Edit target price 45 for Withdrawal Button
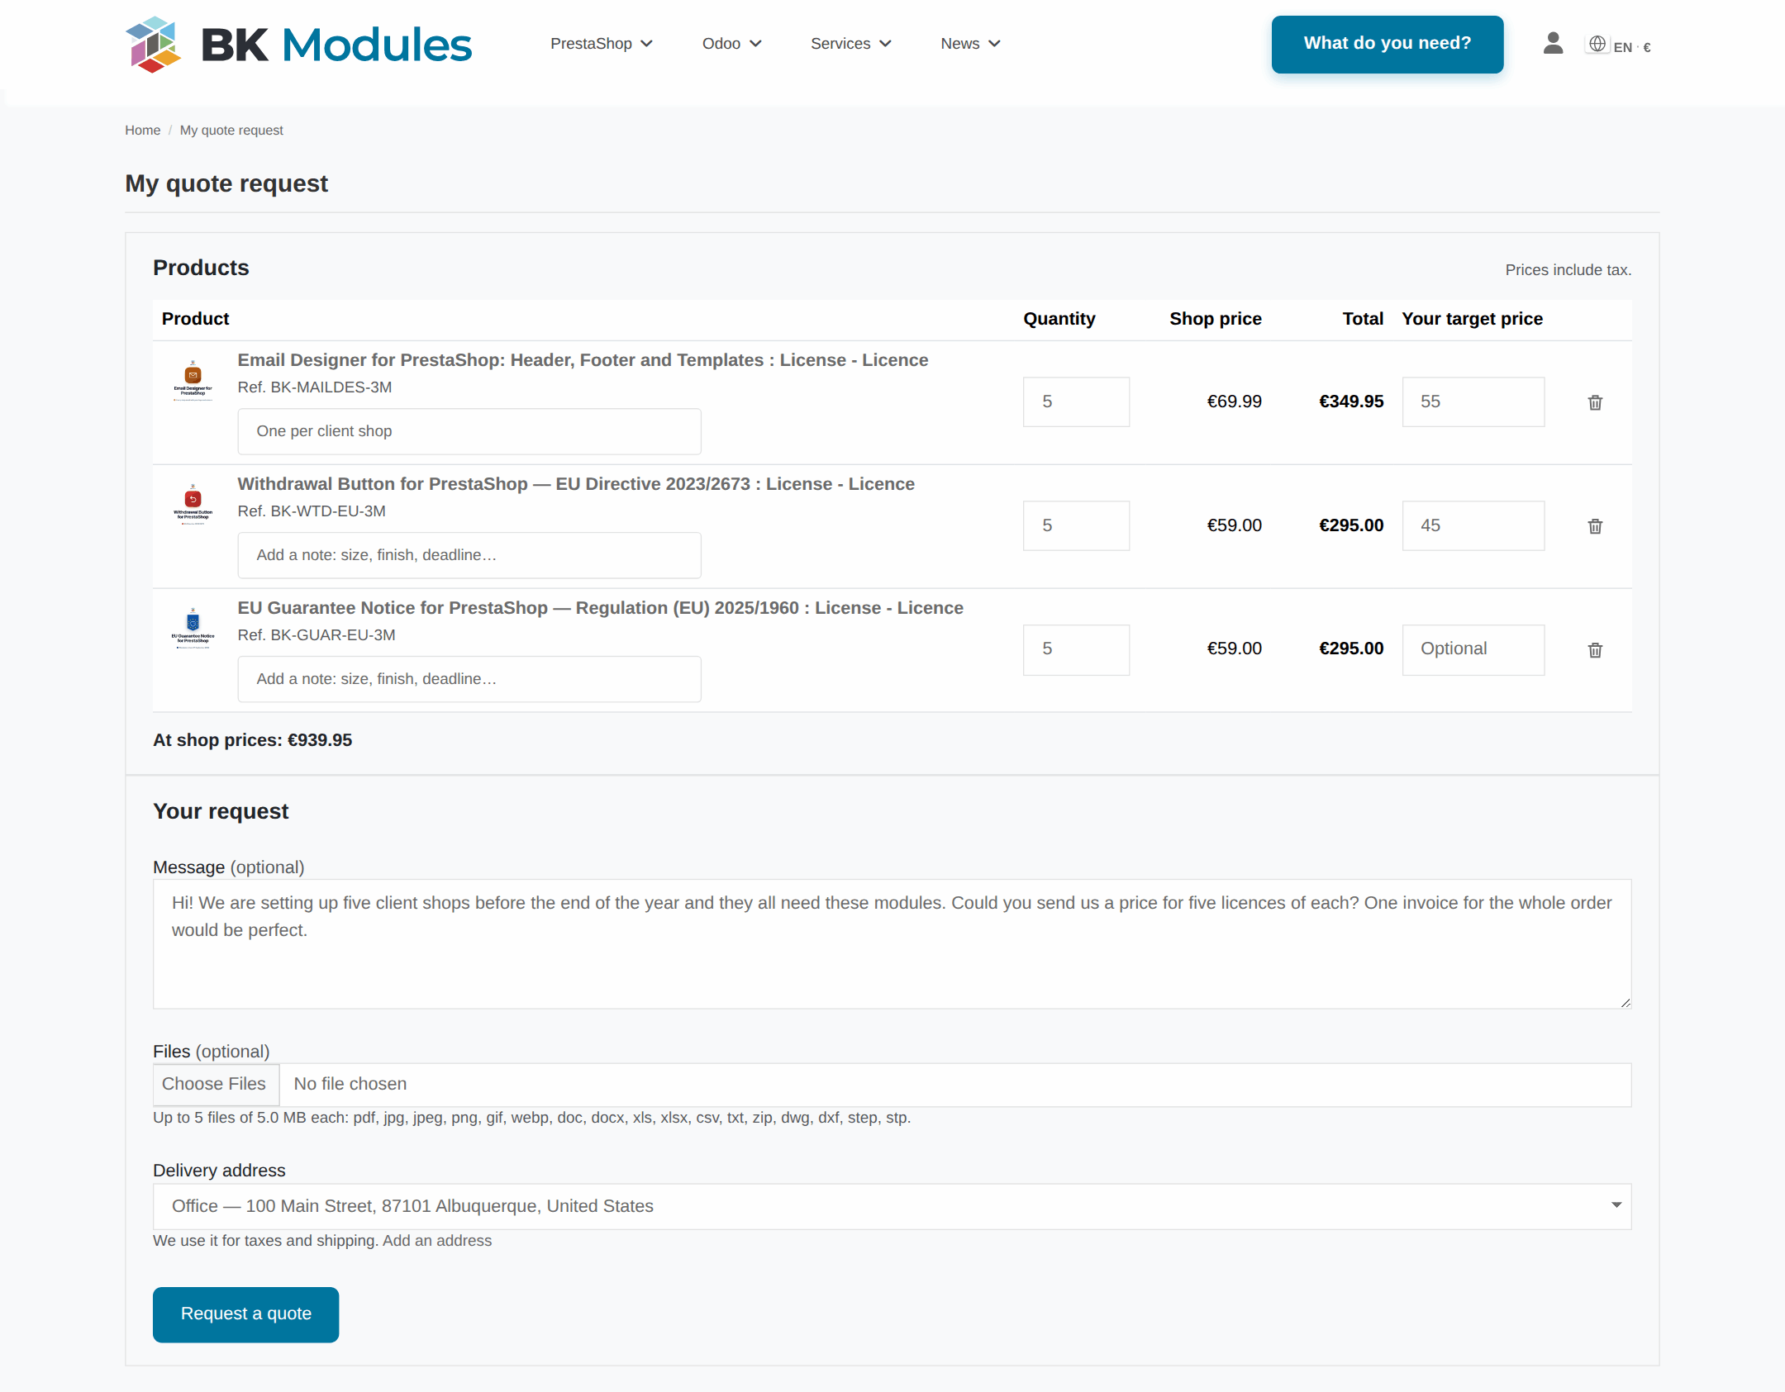Viewport: 1785px width, 1392px height. (1473, 525)
